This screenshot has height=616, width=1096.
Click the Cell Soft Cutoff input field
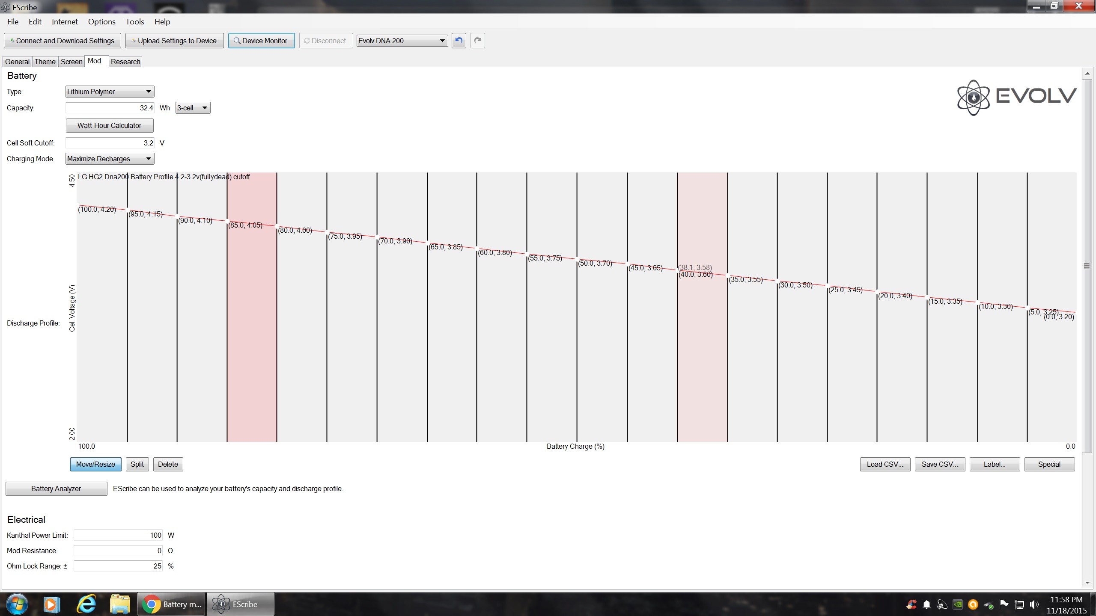(110, 143)
